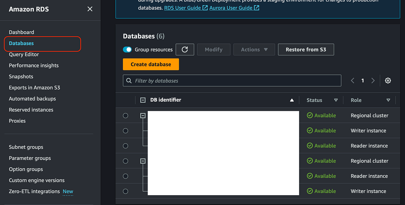The width and height of the screenshot is (405, 205).
Task: Open Performance insights in sidebar
Action: pos(33,65)
